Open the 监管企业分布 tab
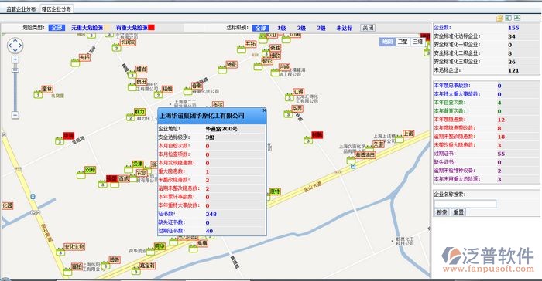Image resolution: width=542 pixels, height=281 pixels. (x=21, y=9)
